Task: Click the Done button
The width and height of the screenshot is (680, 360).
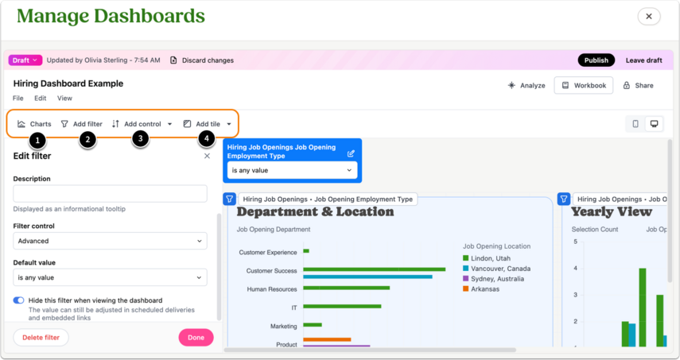Action: pyautogui.click(x=196, y=338)
